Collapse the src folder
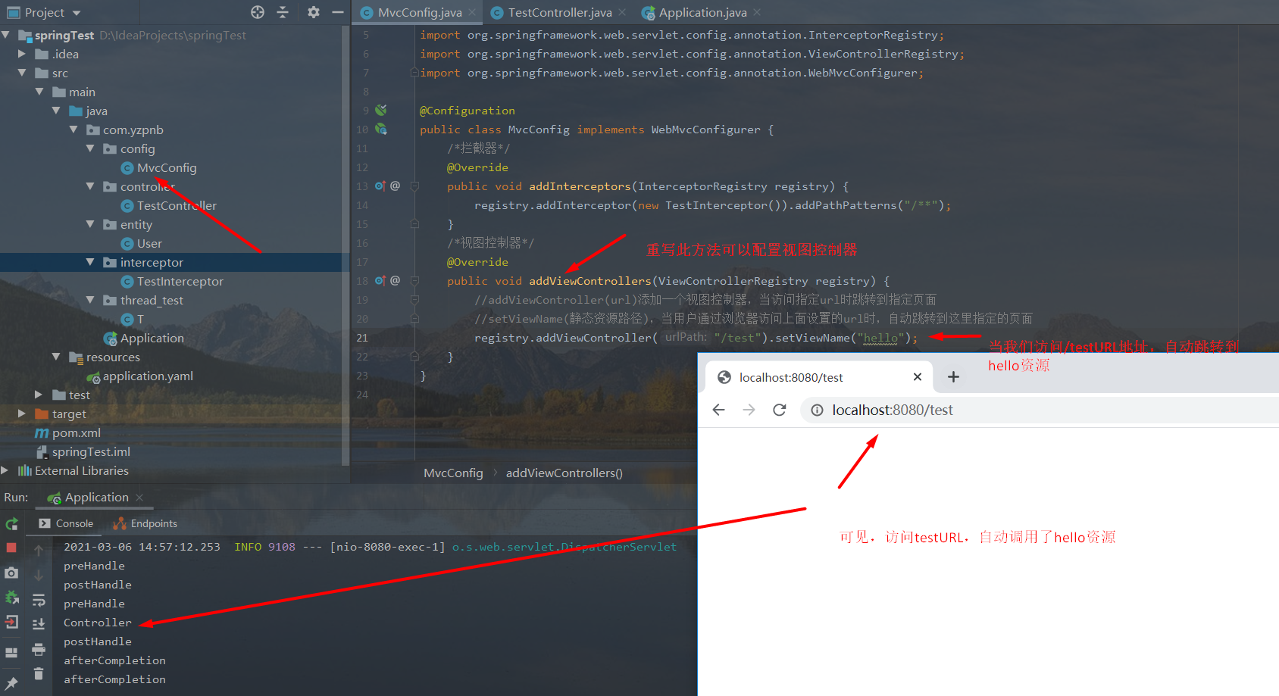 (23, 73)
